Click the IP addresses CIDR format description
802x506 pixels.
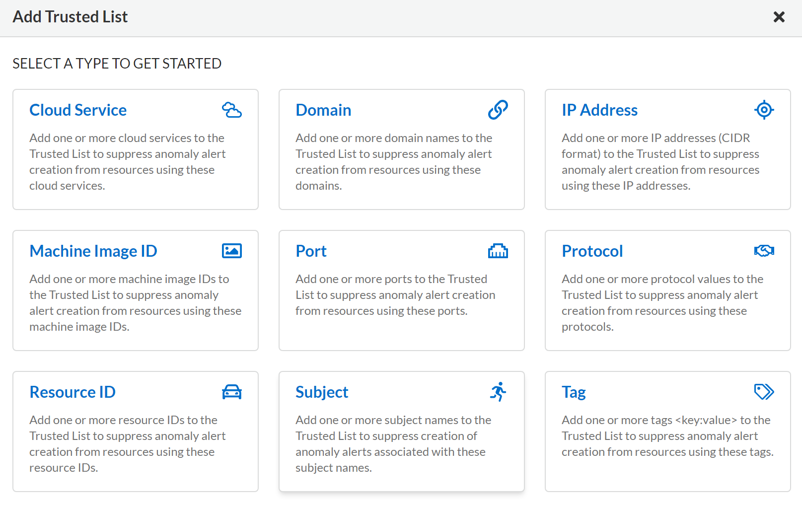pos(660,161)
